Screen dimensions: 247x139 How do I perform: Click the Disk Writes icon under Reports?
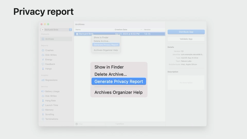point(43,55)
